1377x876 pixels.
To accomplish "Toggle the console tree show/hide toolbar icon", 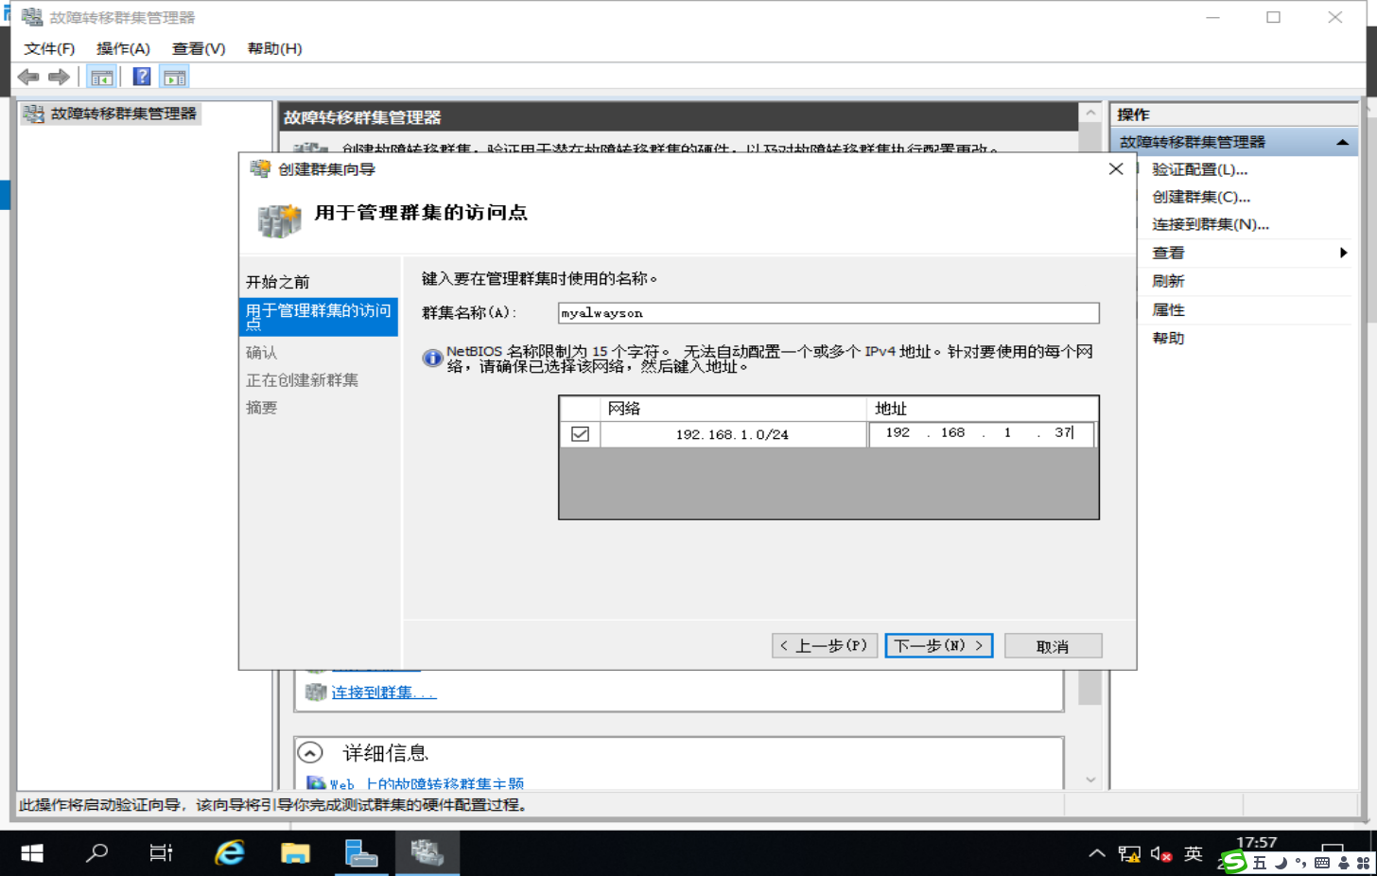I will pos(100,77).
